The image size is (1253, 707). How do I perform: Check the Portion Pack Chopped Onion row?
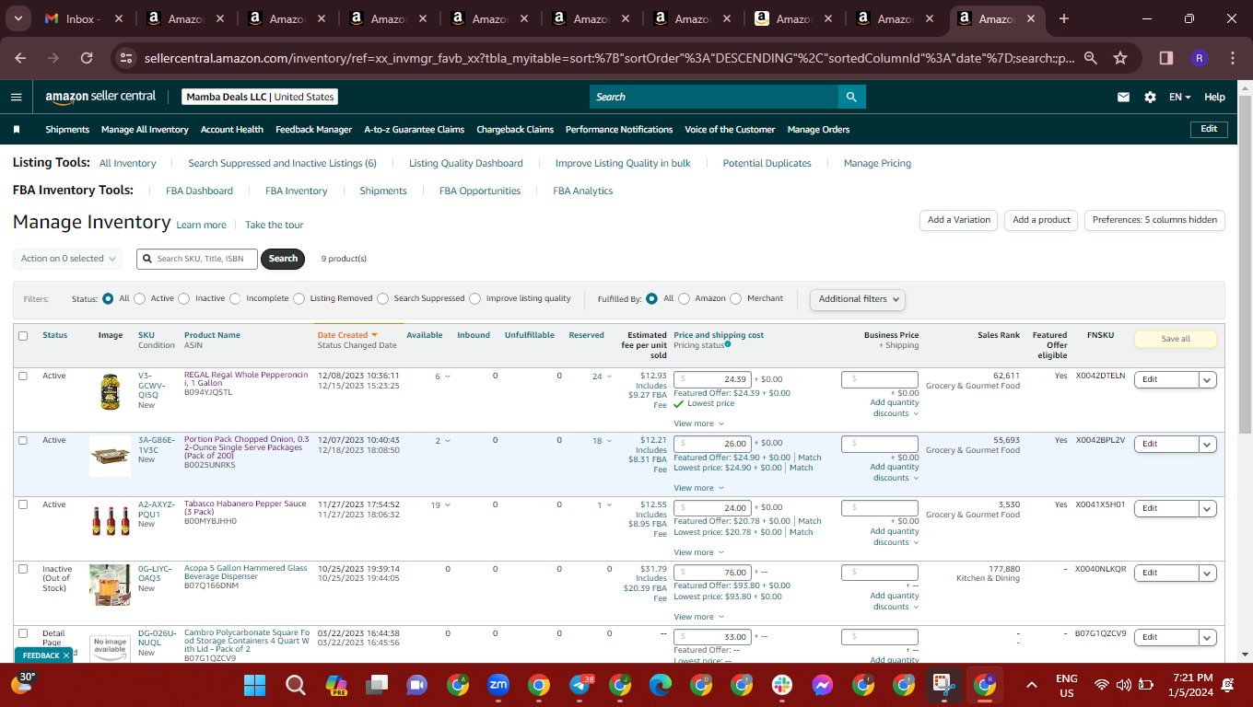pos(23,440)
